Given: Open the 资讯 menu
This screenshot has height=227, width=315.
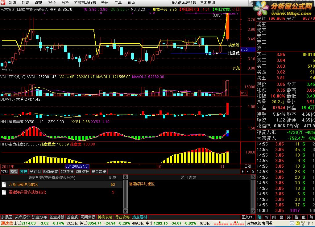Looking at the screenshot, I should point(105,2).
